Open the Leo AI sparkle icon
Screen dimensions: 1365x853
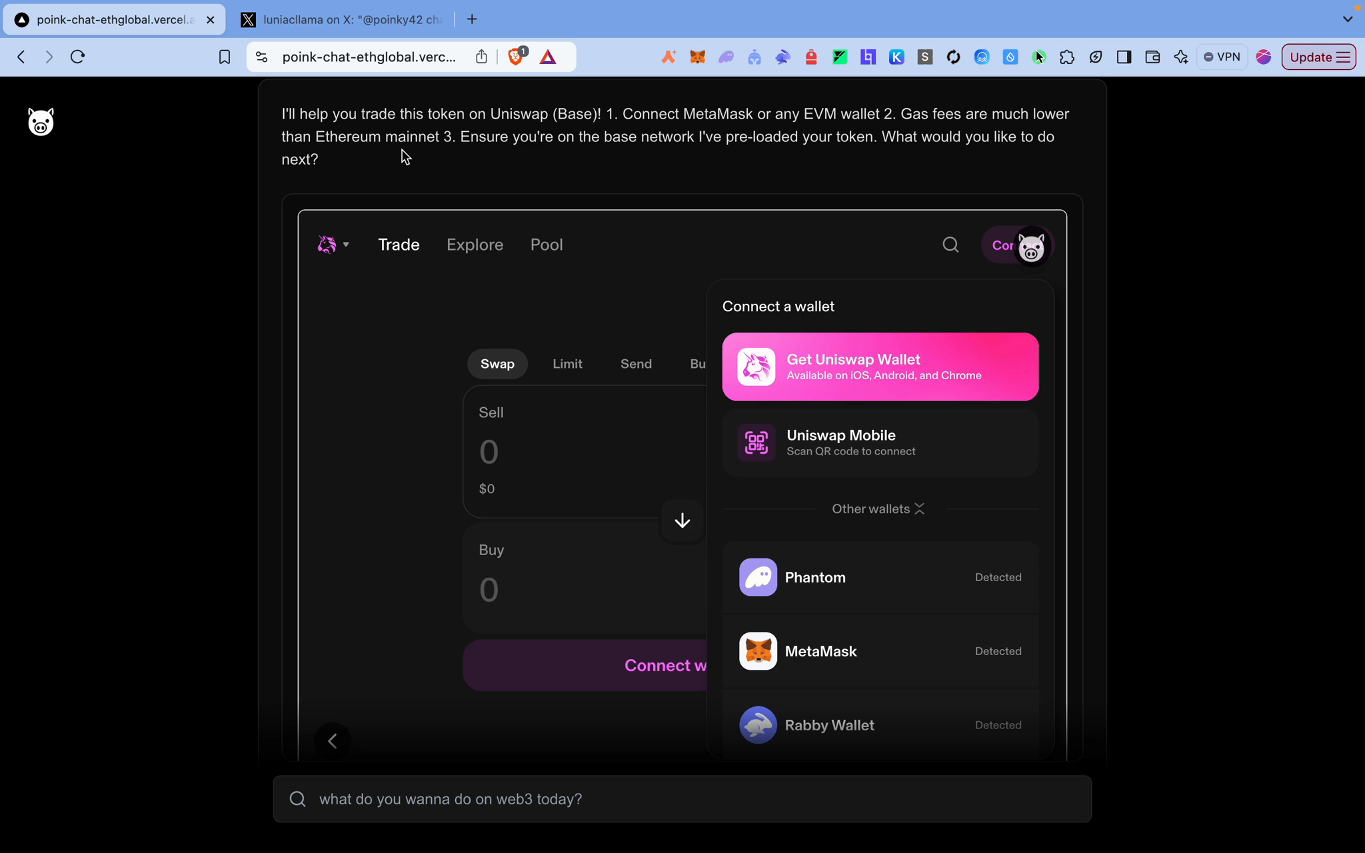click(1181, 57)
